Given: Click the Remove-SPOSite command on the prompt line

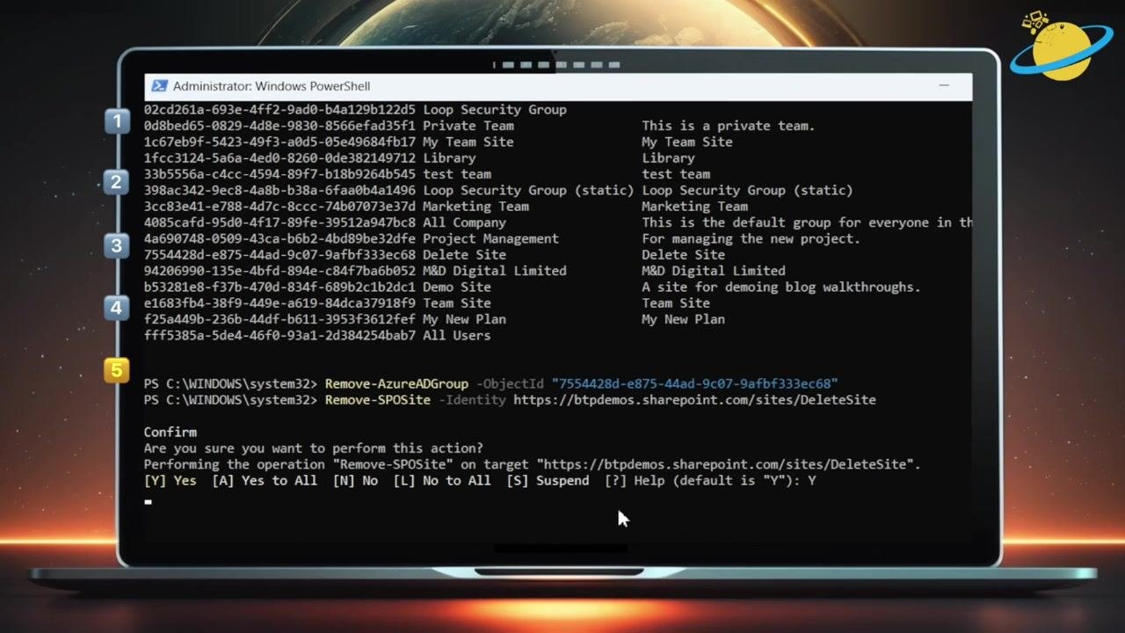Looking at the screenshot, I should (x=378, y=400).
